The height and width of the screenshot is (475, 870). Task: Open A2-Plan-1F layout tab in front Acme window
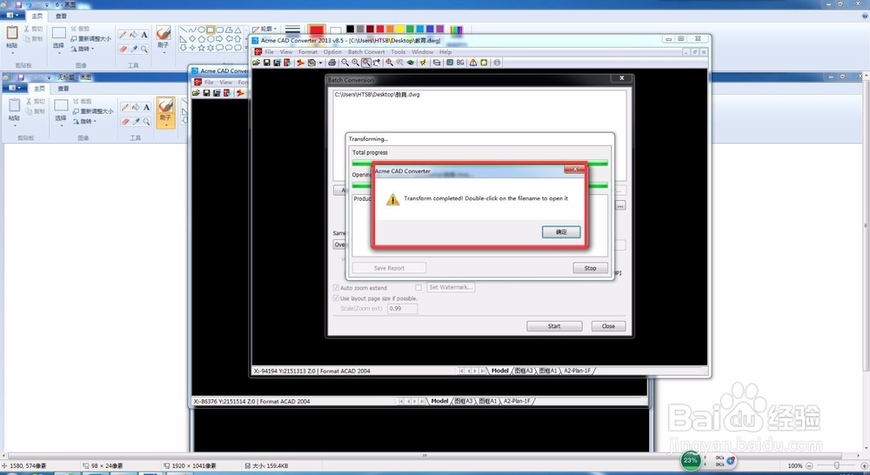tap(577, 371)
